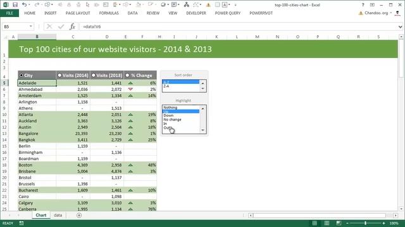Screen dimensions: 405x227
Task: Click the Insert Function fx icon
Action: (72, 26)
